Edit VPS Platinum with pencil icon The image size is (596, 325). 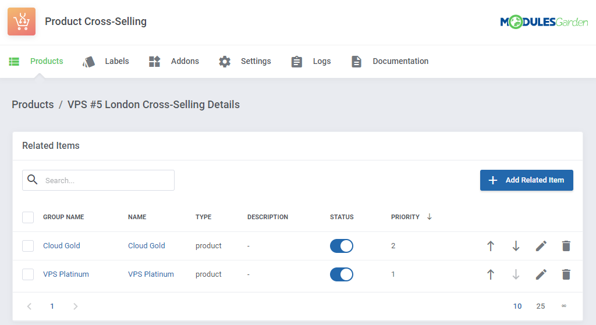(541, 274)
